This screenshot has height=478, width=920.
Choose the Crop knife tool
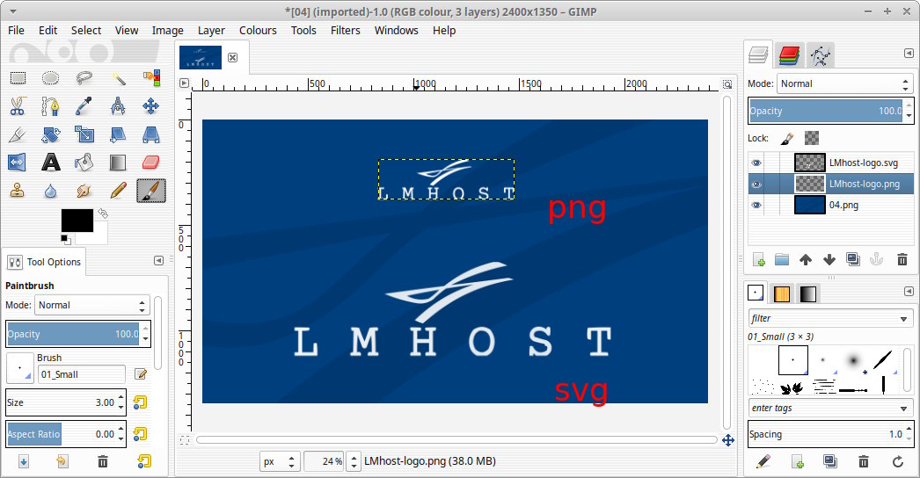(x=18, y=134)
